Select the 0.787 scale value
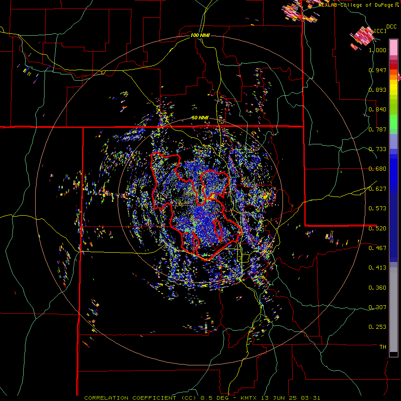Image resolution: width=401 pixels, height=401 pixels. tap(377, 129)
